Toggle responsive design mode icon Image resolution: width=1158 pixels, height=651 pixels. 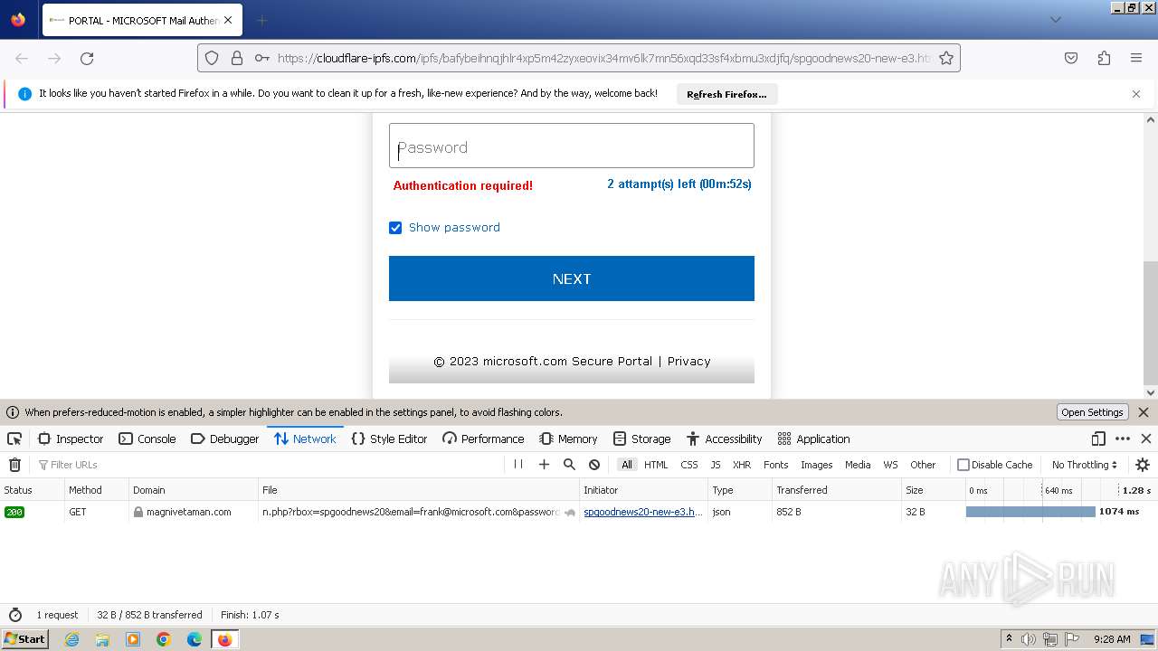coord(1098,439)
